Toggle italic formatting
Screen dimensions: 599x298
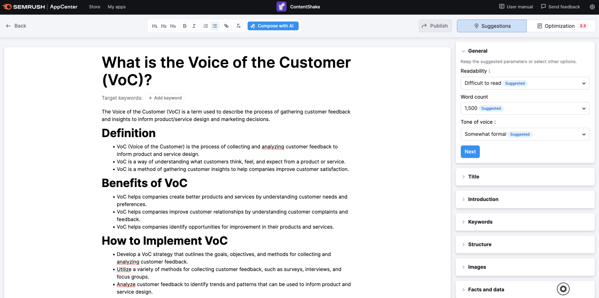(194, 26)
